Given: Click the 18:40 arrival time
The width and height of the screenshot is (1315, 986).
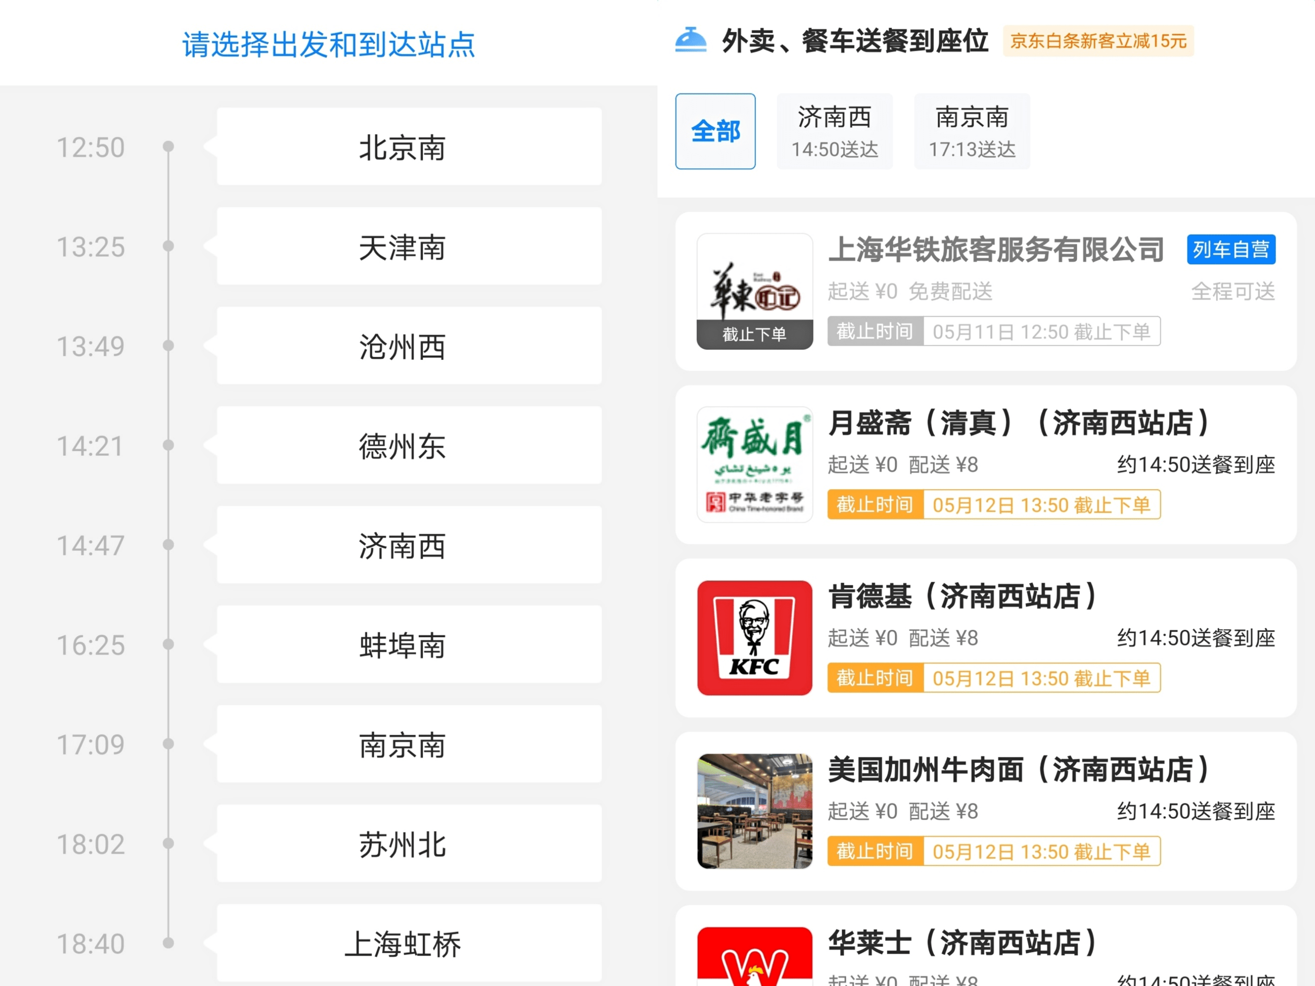Looking at the screenshot, I should [90, 944].
